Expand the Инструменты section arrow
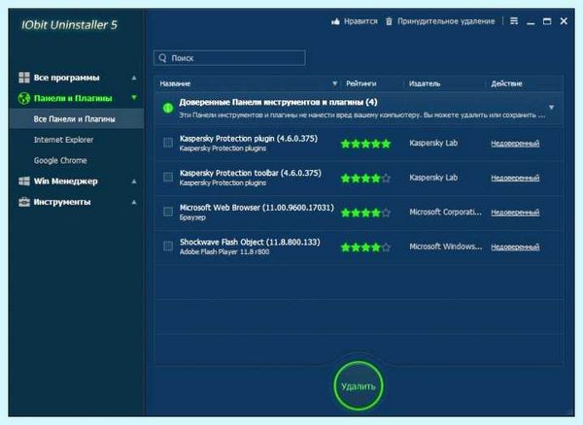 134,202
